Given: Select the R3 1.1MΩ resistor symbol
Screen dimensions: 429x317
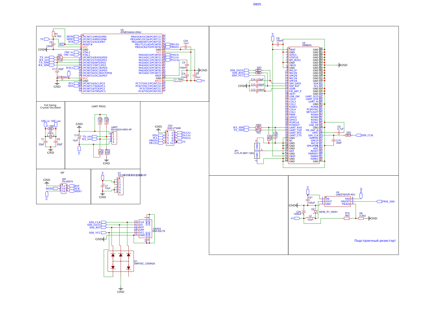Looking at the screenshot, I should pos(51,129).
